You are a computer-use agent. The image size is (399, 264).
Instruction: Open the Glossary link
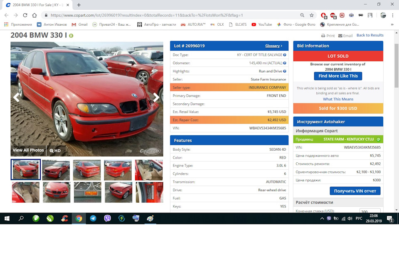coord(273,46)
